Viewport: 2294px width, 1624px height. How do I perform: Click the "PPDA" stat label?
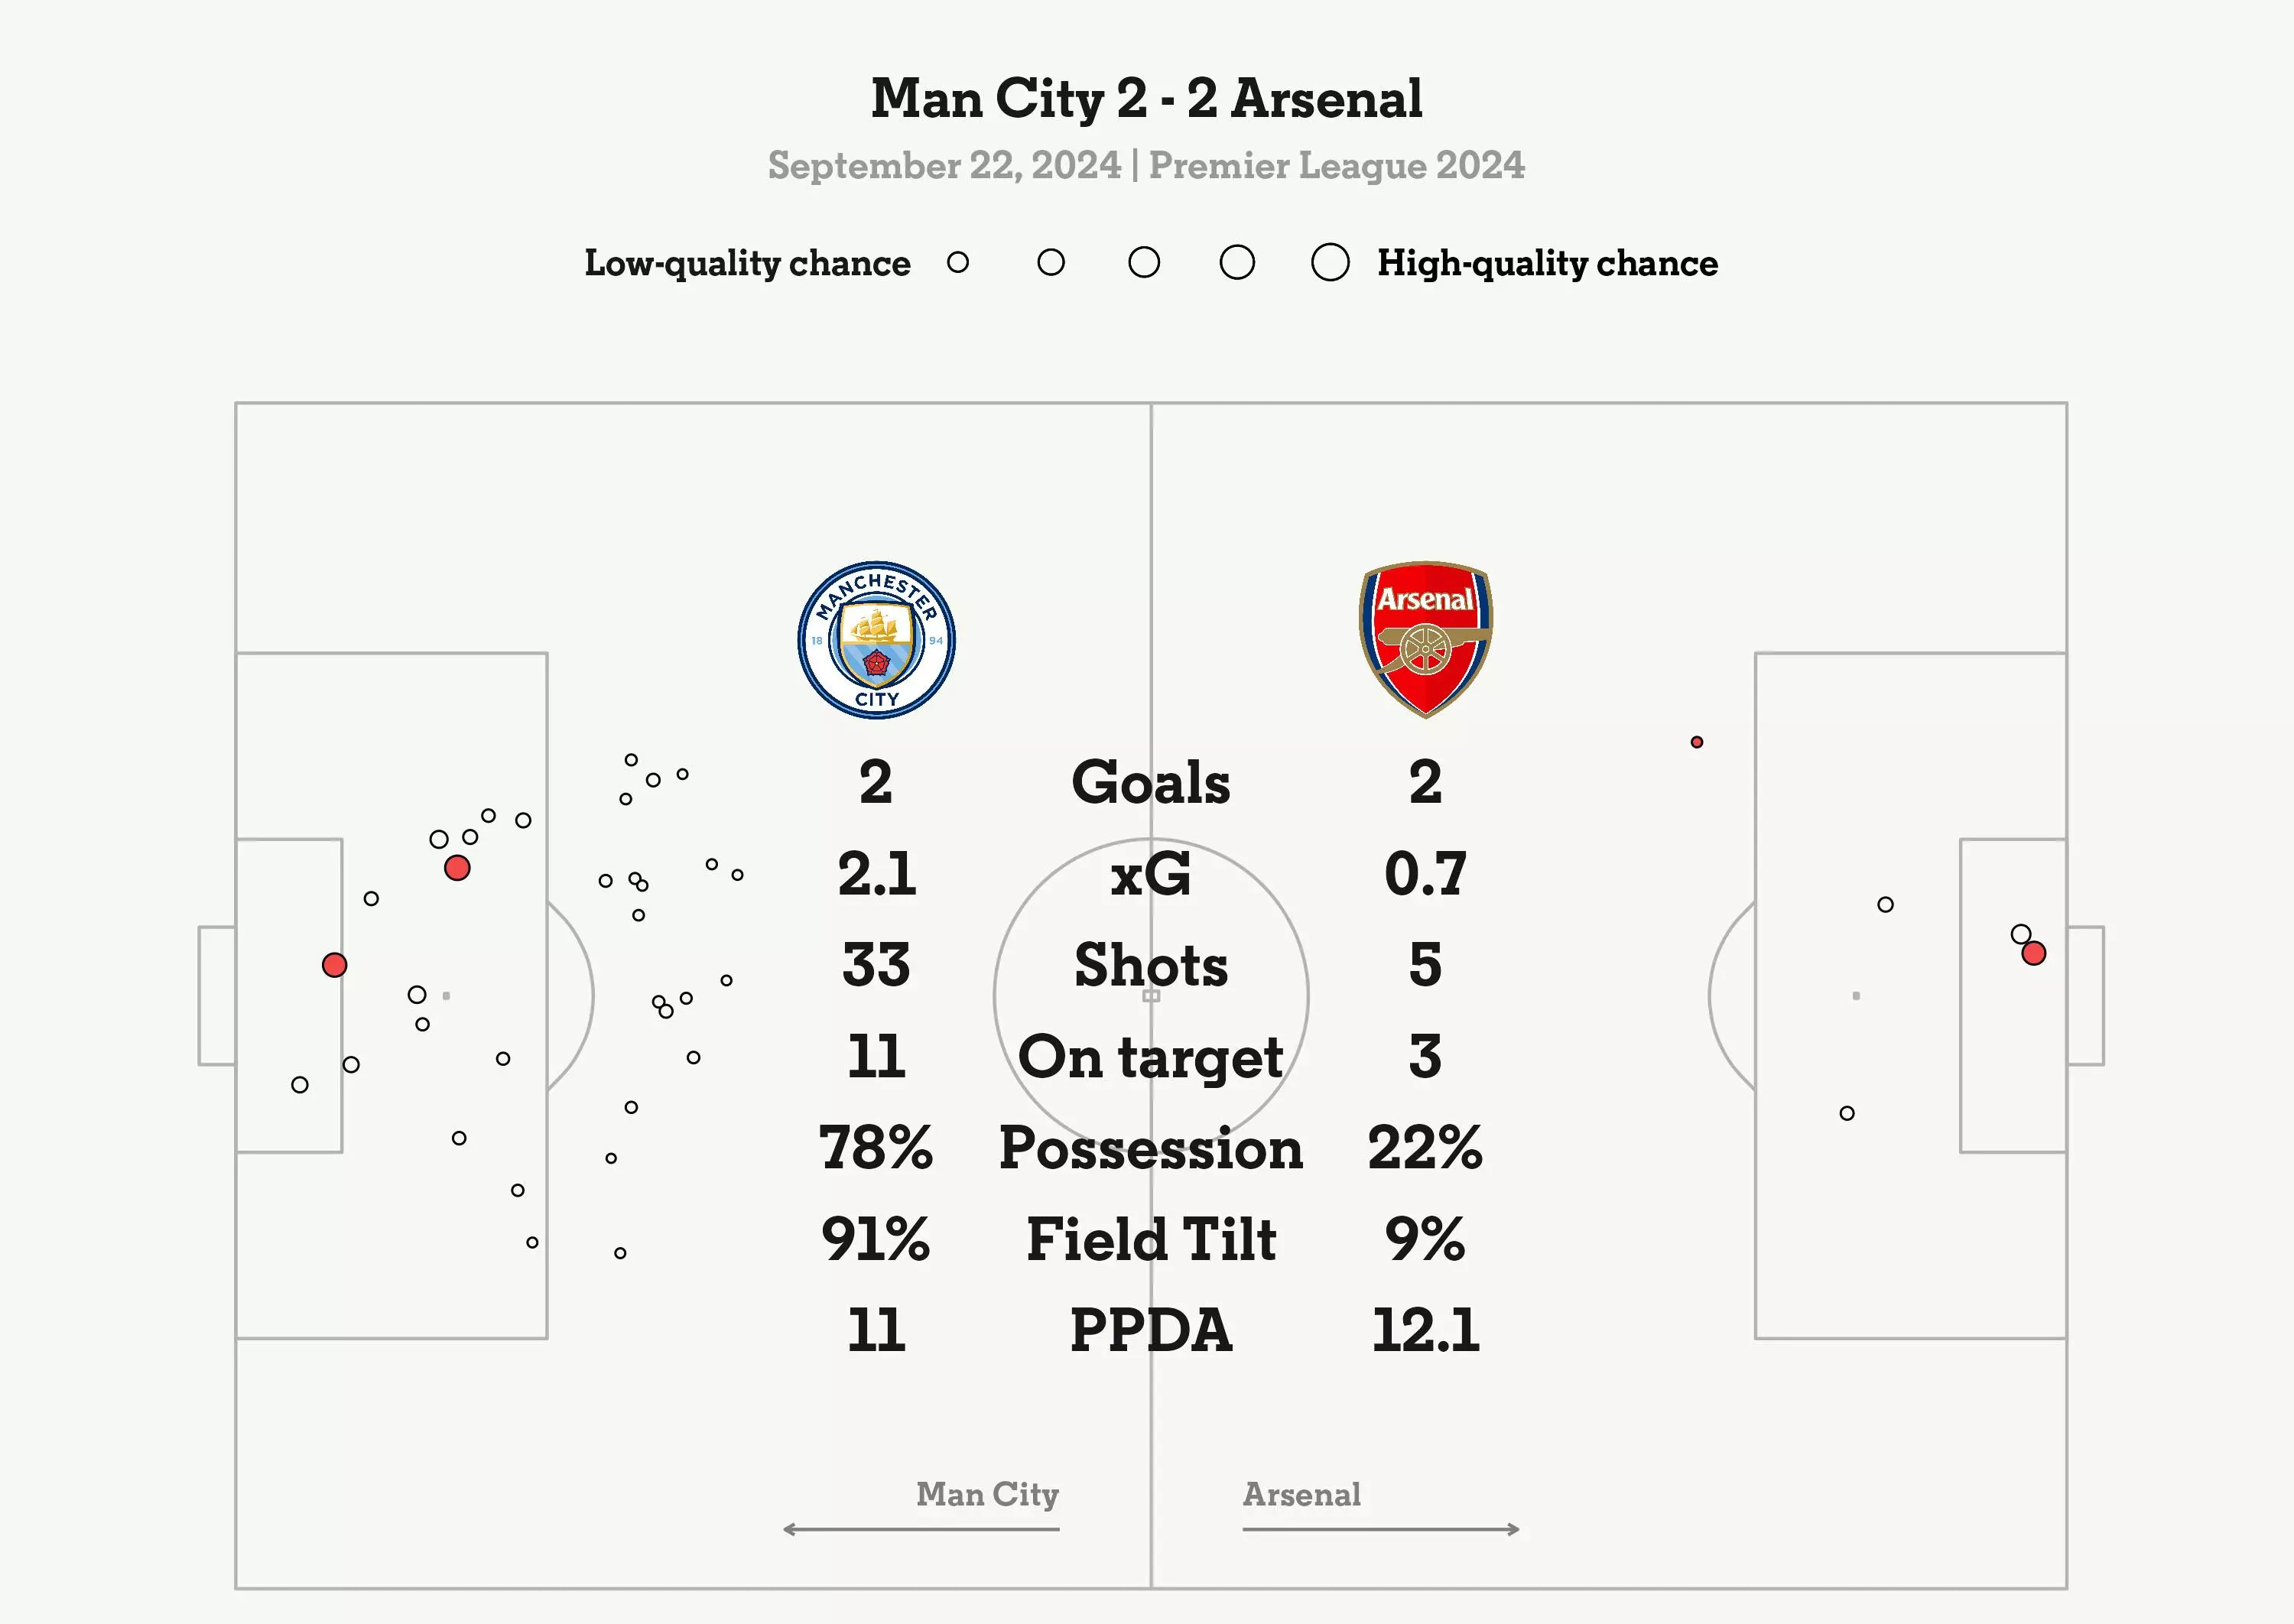point(1151,1331)
